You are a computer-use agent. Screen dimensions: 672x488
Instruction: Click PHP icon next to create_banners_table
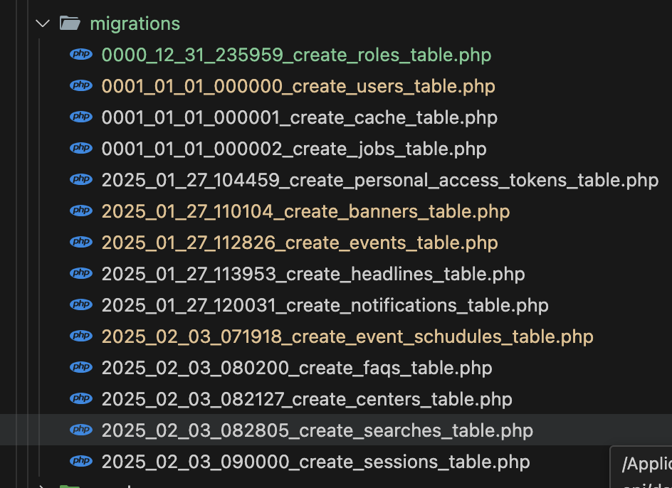click(81, 211)
